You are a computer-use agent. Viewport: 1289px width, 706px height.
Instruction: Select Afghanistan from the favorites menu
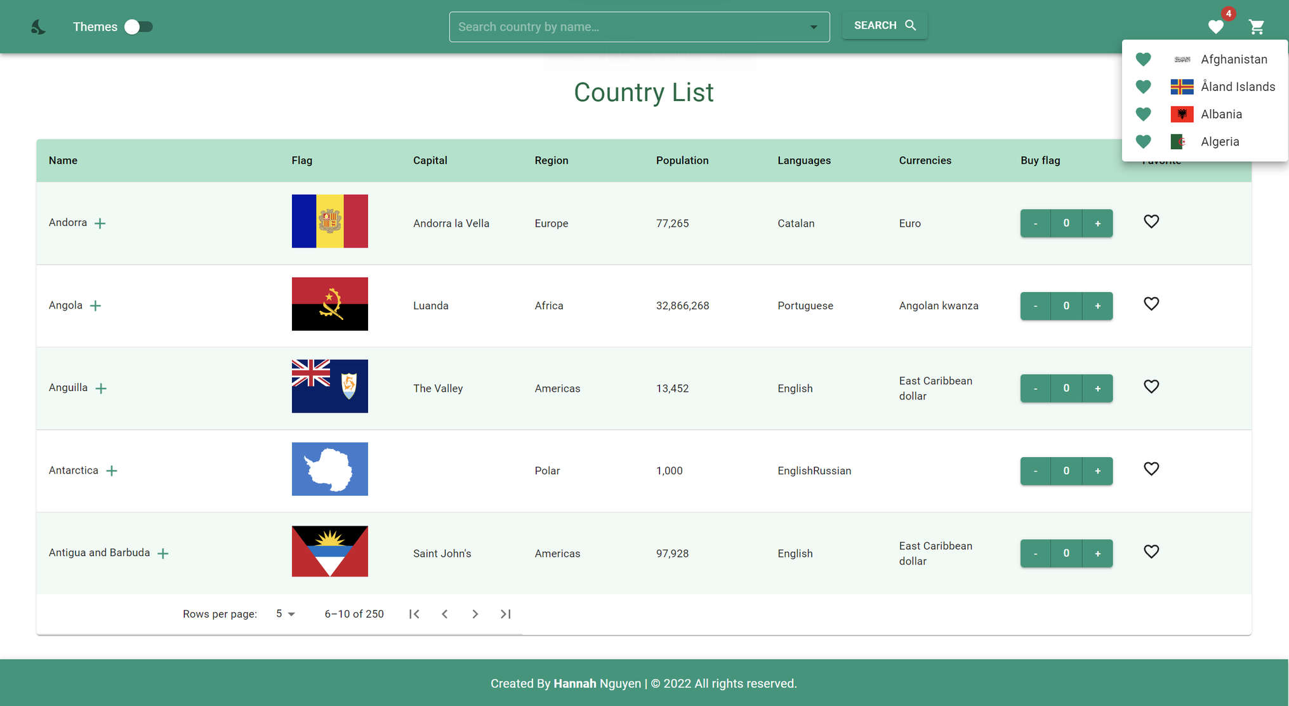[x=1233, y=59]
